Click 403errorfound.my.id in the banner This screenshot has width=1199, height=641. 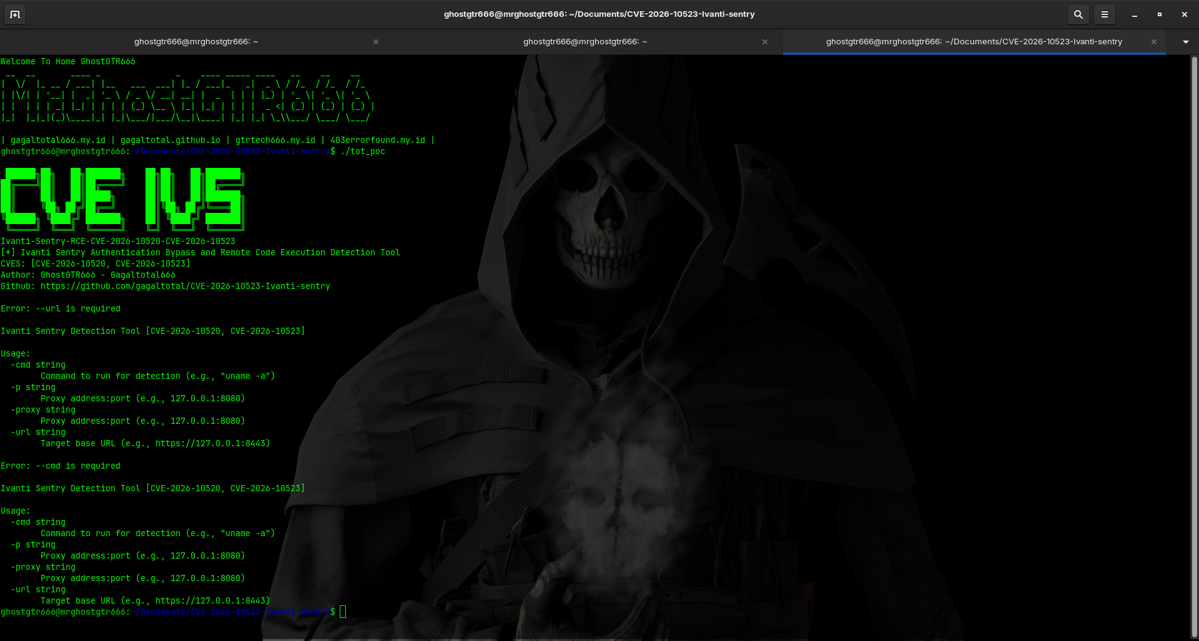(x=378, y=140)
